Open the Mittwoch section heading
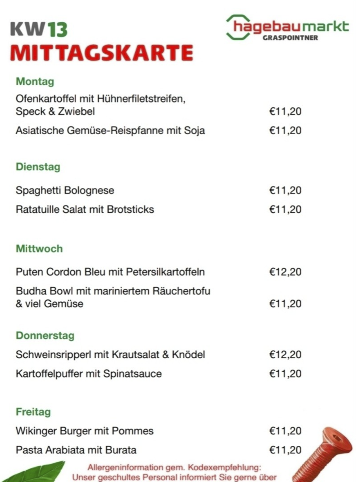This screenshot has height=482, width=356. 39,249
